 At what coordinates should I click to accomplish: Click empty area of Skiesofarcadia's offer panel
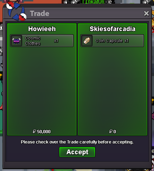[x=113, y=88]
